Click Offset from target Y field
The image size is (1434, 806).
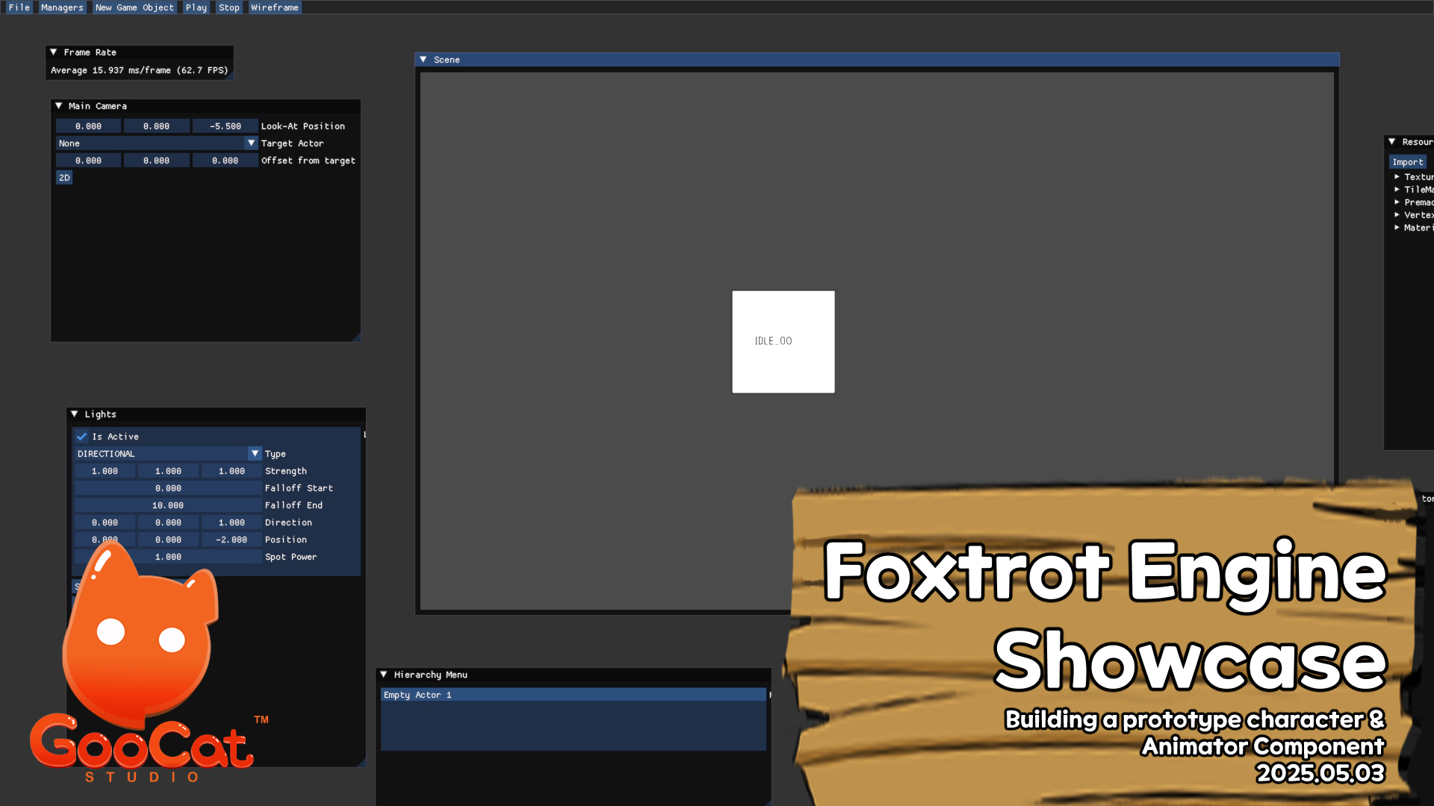(x=157, y=160)
